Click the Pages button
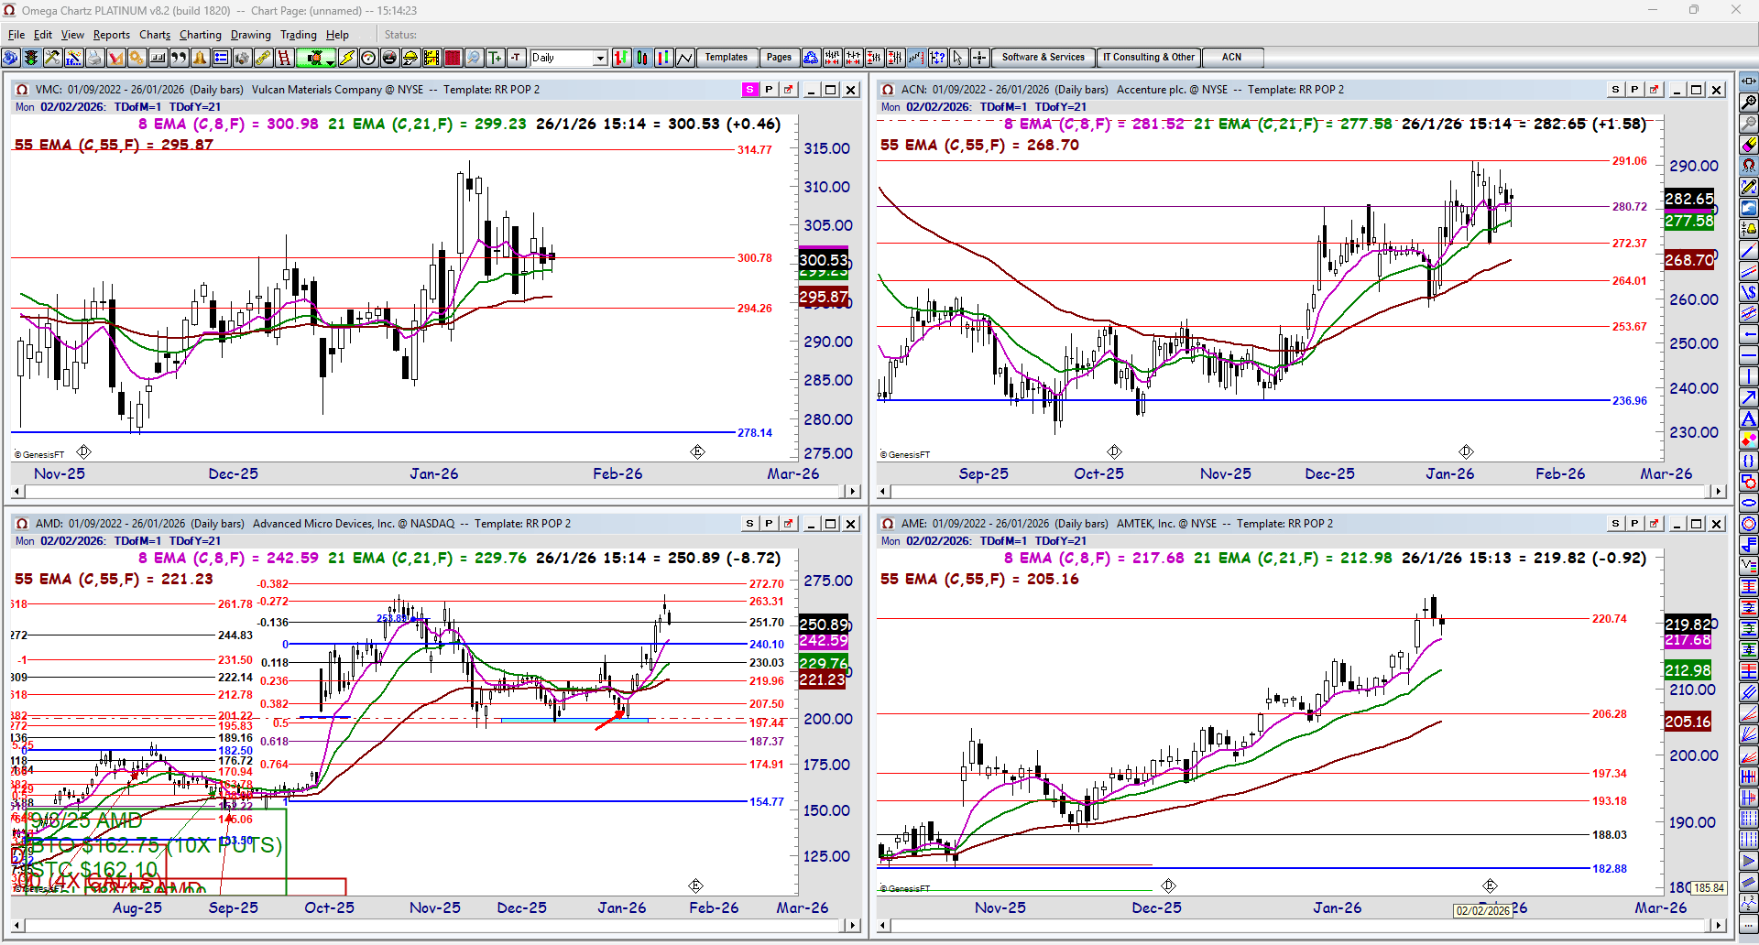The image size is (1759, 945). 779,58
